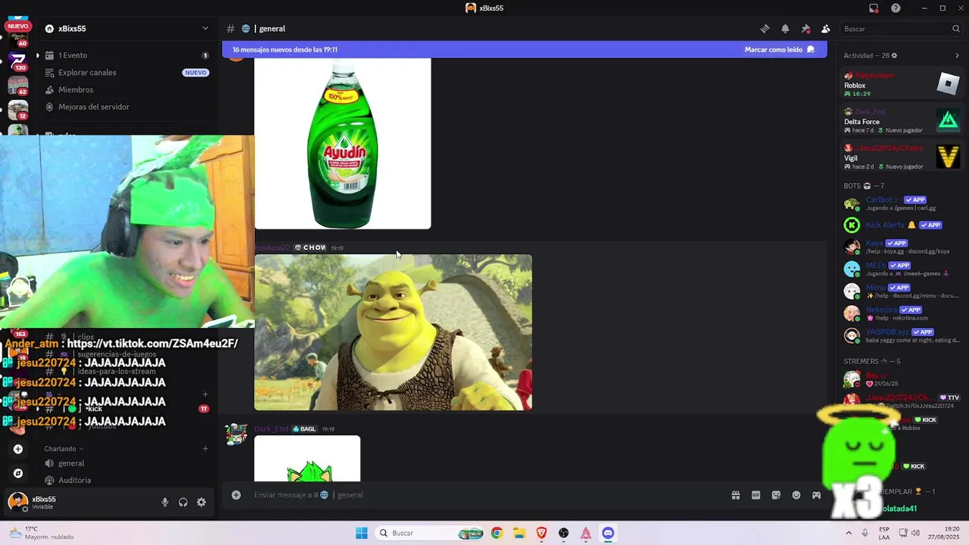The image size is (969, 545).
Task: Toggle the member list icon
Action: [826, 29]
